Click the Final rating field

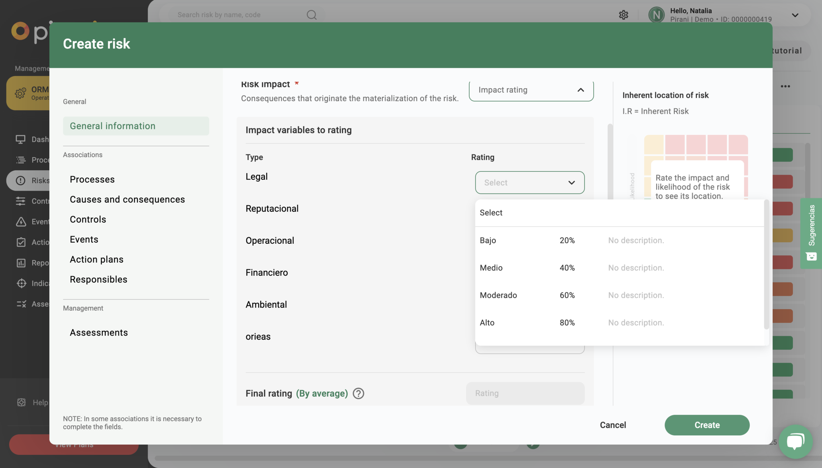[525, 393]
